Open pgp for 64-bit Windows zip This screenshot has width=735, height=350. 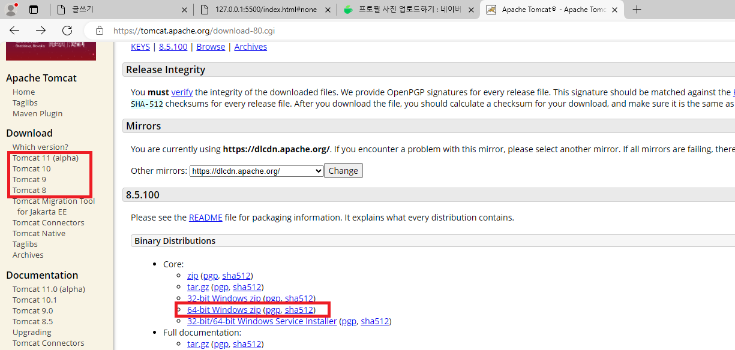272,310
